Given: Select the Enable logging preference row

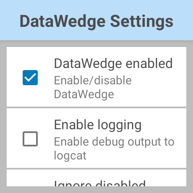Looking at the screenshot, I should coord(96,138).
